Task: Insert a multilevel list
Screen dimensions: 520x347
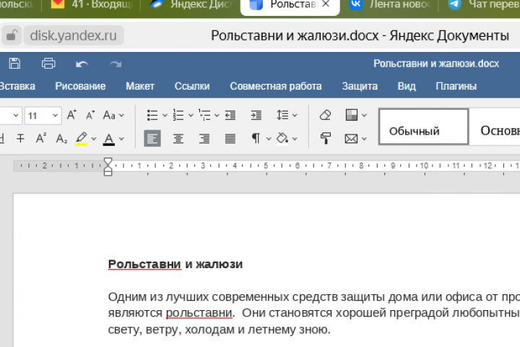Action: click(x=204, y=115)
